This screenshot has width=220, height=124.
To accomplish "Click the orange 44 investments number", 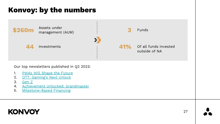I will tap(30, 47).
